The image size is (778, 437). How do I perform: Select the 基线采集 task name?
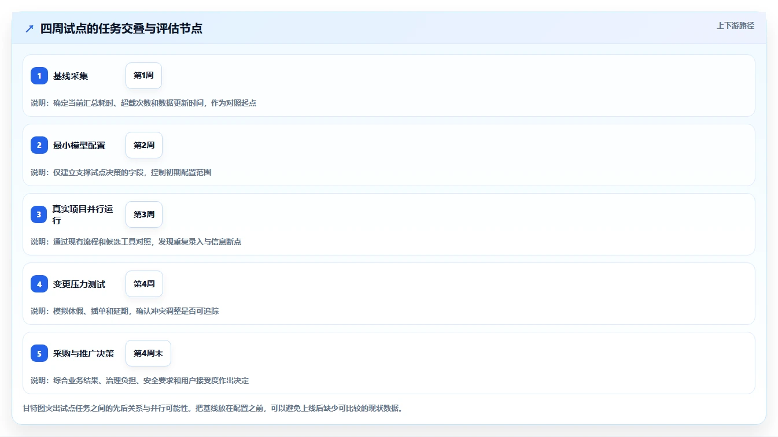pyautogui.click(x=71, y=76)
